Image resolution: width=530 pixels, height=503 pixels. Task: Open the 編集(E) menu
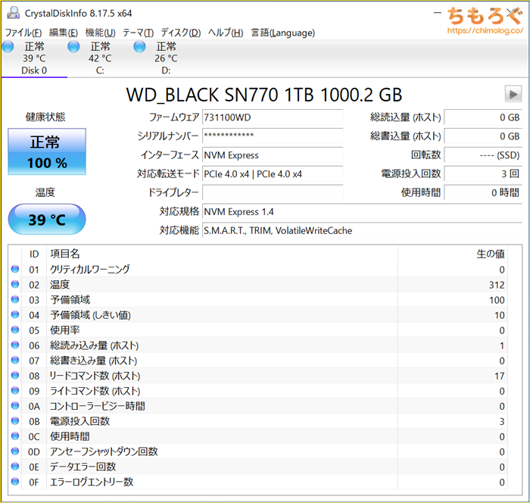click(64, 33)
